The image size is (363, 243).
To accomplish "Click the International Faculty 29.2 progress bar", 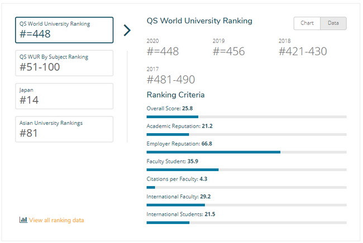I will [246, 205].
